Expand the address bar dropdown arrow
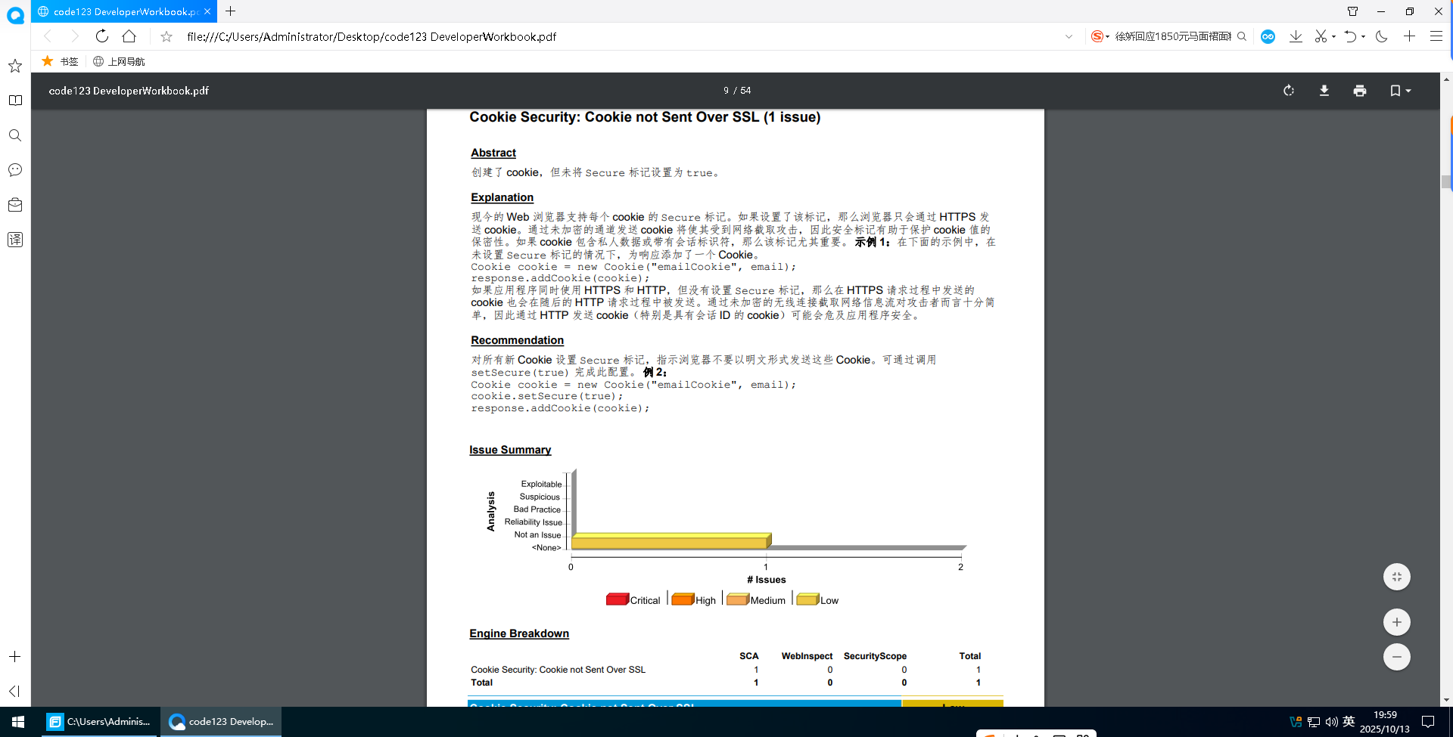1453x737 pixels. click(x=1069, y=36)
